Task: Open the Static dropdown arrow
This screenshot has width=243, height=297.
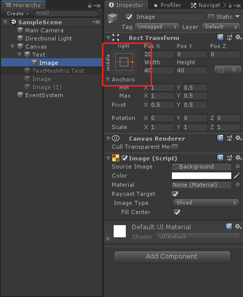Action: (x=237, y=17)
